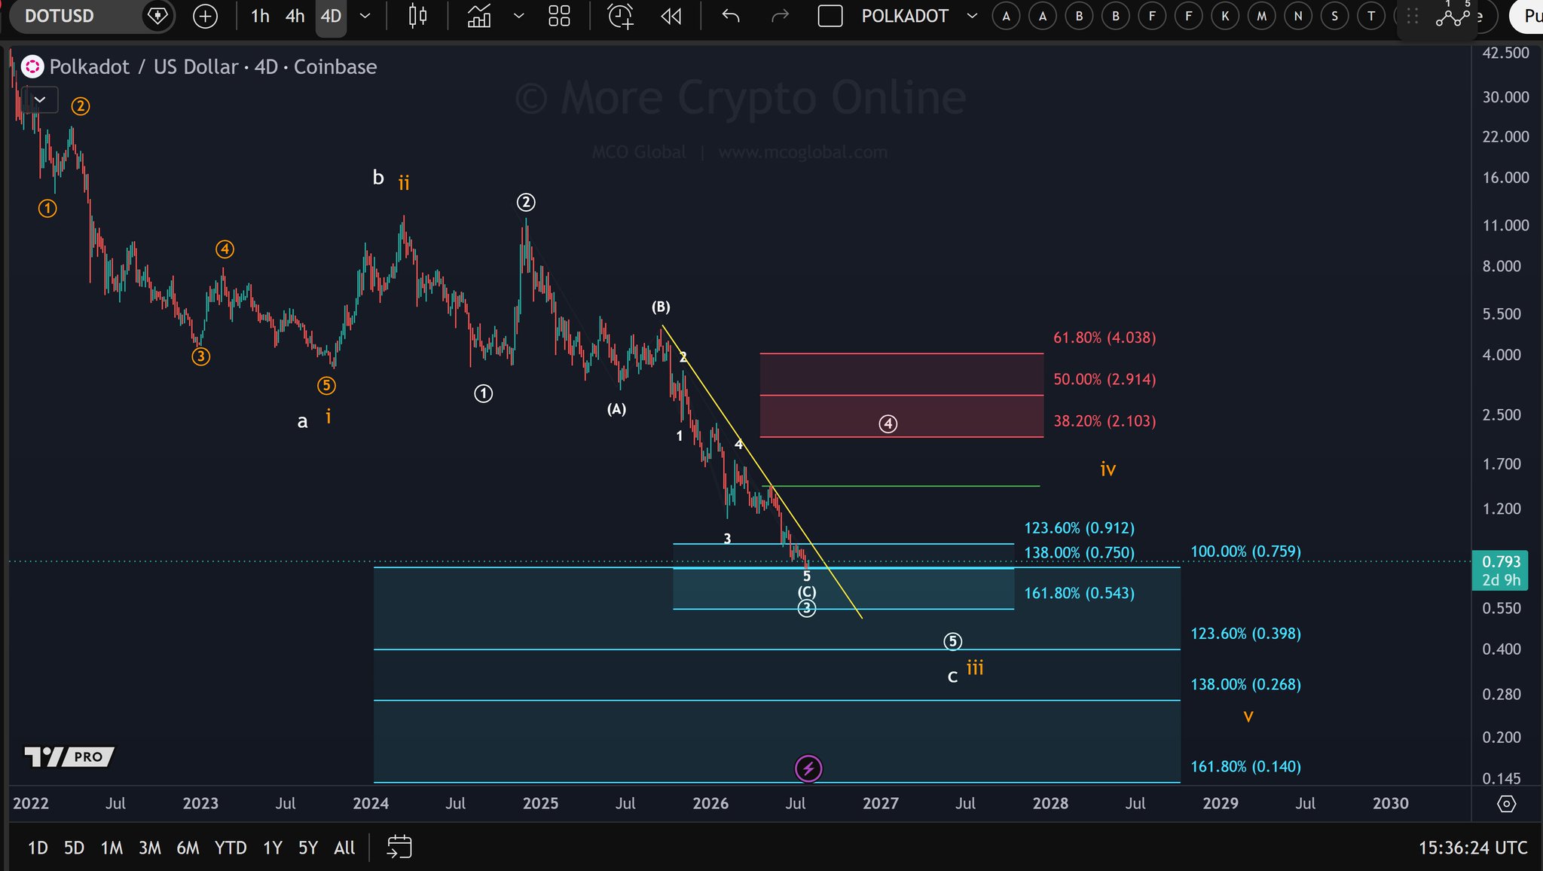The width and height of the screenshot is (1543, 871).
Task: Select the 161.80% (0.140) fib label
Action: click(x=1245, y=767)
